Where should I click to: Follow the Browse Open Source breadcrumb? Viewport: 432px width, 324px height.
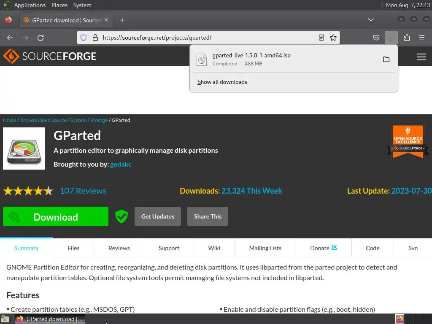point(43,120)
